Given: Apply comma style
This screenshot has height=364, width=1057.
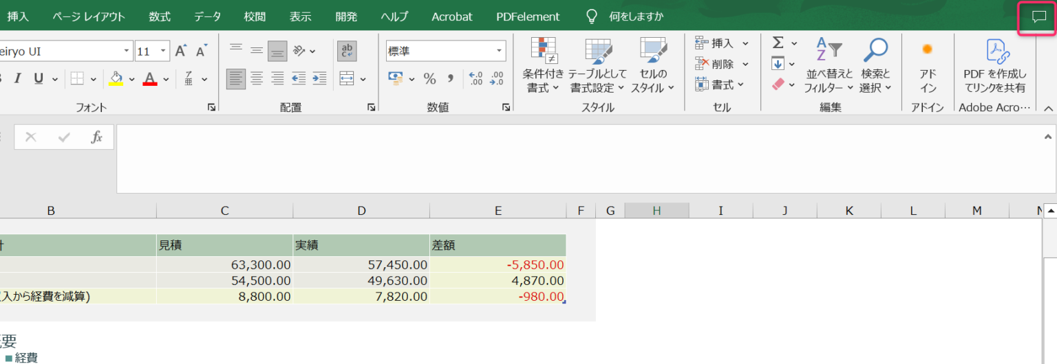Looking at the screenshot, I should click(x=451, y=79).
